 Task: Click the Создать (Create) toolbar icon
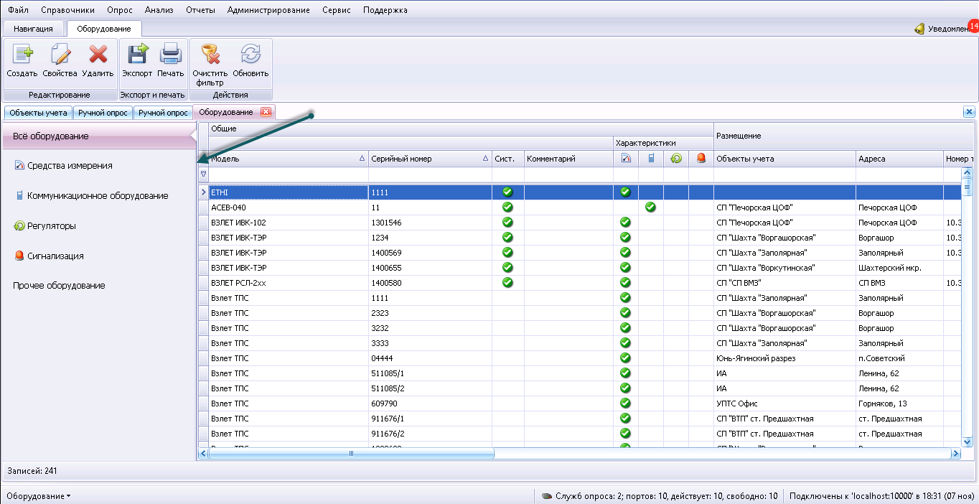[x=22, y=55]
